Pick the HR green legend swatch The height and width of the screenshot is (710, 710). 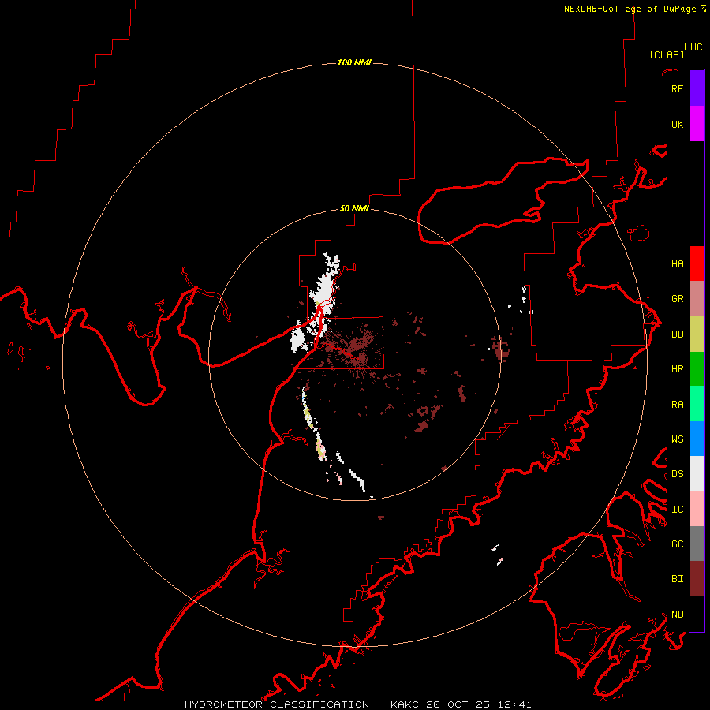click(x=697, y=369)
